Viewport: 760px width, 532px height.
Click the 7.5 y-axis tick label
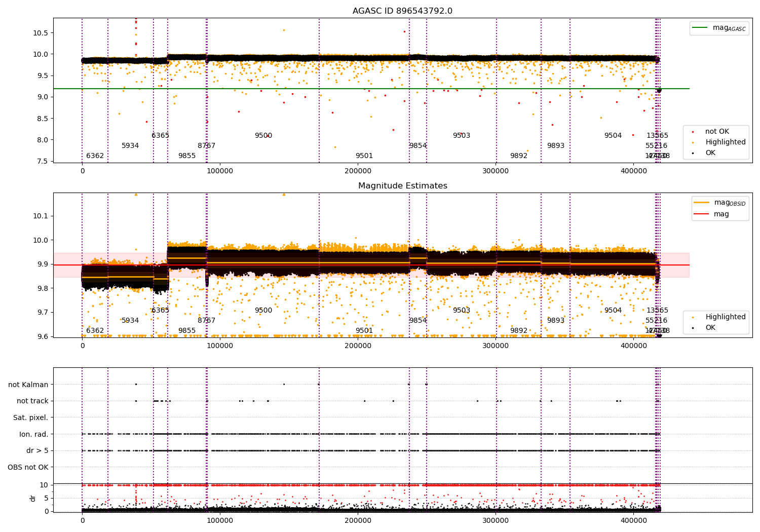pyautogui.click(x=43, y=161)
